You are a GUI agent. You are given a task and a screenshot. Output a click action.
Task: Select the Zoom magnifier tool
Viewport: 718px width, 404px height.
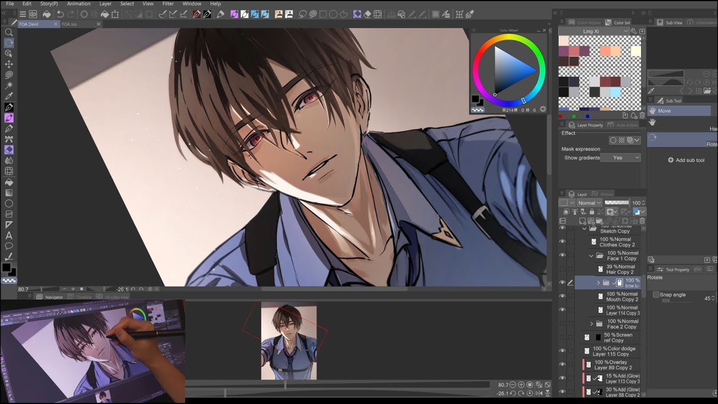tap(9, 32)
